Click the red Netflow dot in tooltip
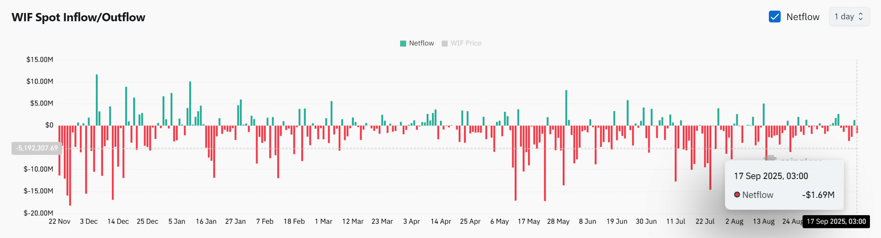 737,195
